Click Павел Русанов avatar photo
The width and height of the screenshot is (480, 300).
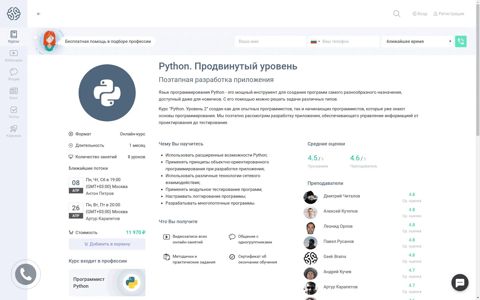click(x=311, y=243)
